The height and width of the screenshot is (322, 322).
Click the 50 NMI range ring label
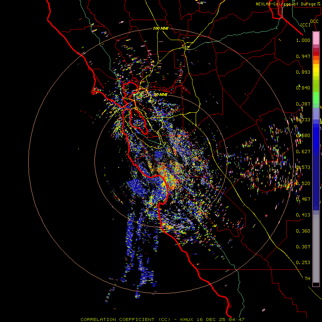pyautogui.click(x=161, y=94)
